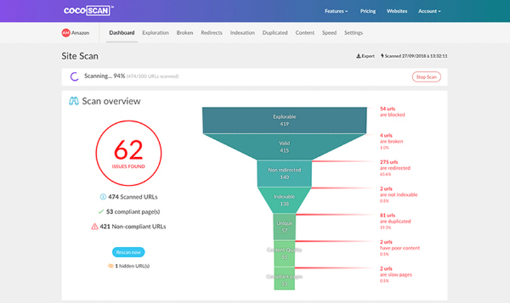Click the green checkmark by compliant pages
This screenshot has height=303, width=510.
click(x=101, y=211)
